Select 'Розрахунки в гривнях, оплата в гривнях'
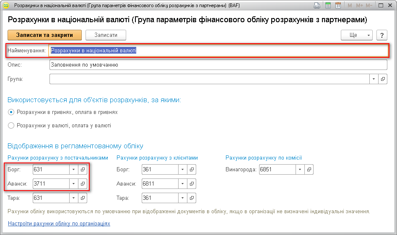Viewport: 397px width, 235px height. tap(11, 112)
